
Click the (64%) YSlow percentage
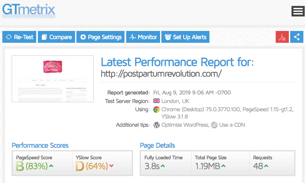pyautogui.click(x=97, y=166)
